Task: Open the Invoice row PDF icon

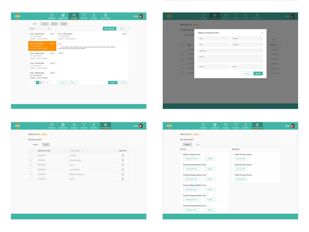Action: [123, 165]
